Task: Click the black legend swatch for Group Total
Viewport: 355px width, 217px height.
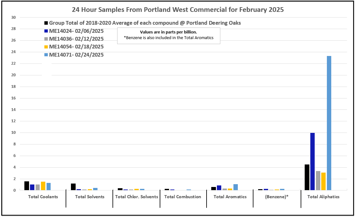Action: coord(46,23)
